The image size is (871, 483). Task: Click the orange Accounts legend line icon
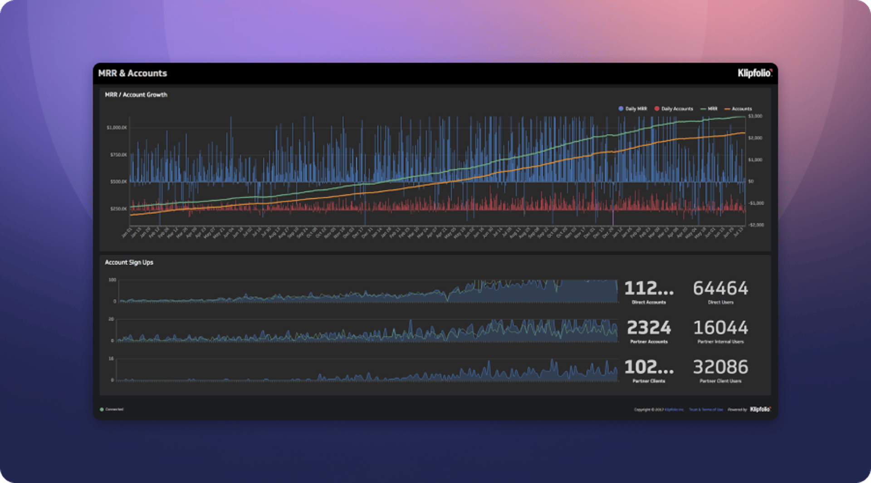[727, 109]
